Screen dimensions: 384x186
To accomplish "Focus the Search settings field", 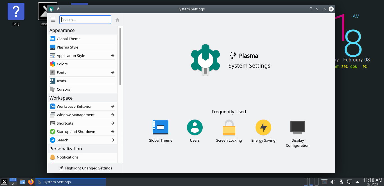I will click(x=85, y=20).
